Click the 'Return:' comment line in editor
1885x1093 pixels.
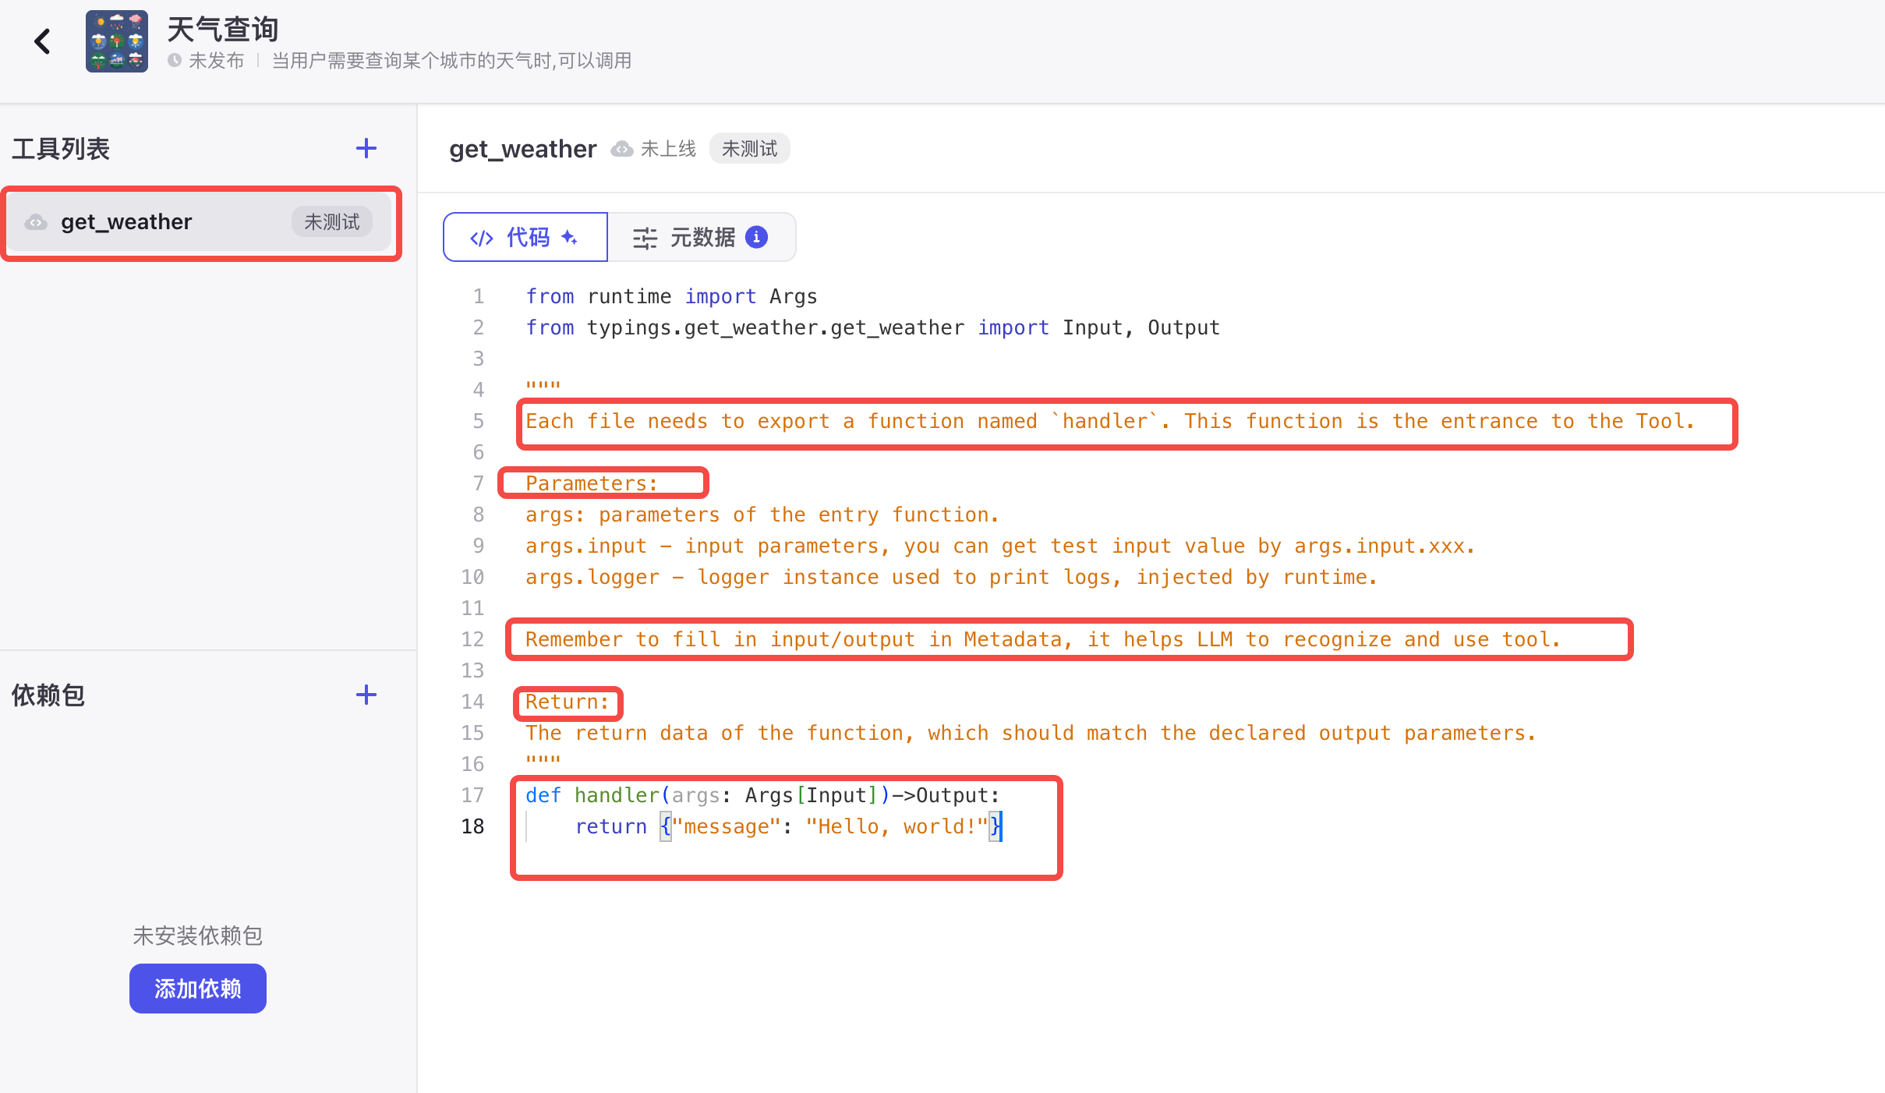(x=567, y=702)
